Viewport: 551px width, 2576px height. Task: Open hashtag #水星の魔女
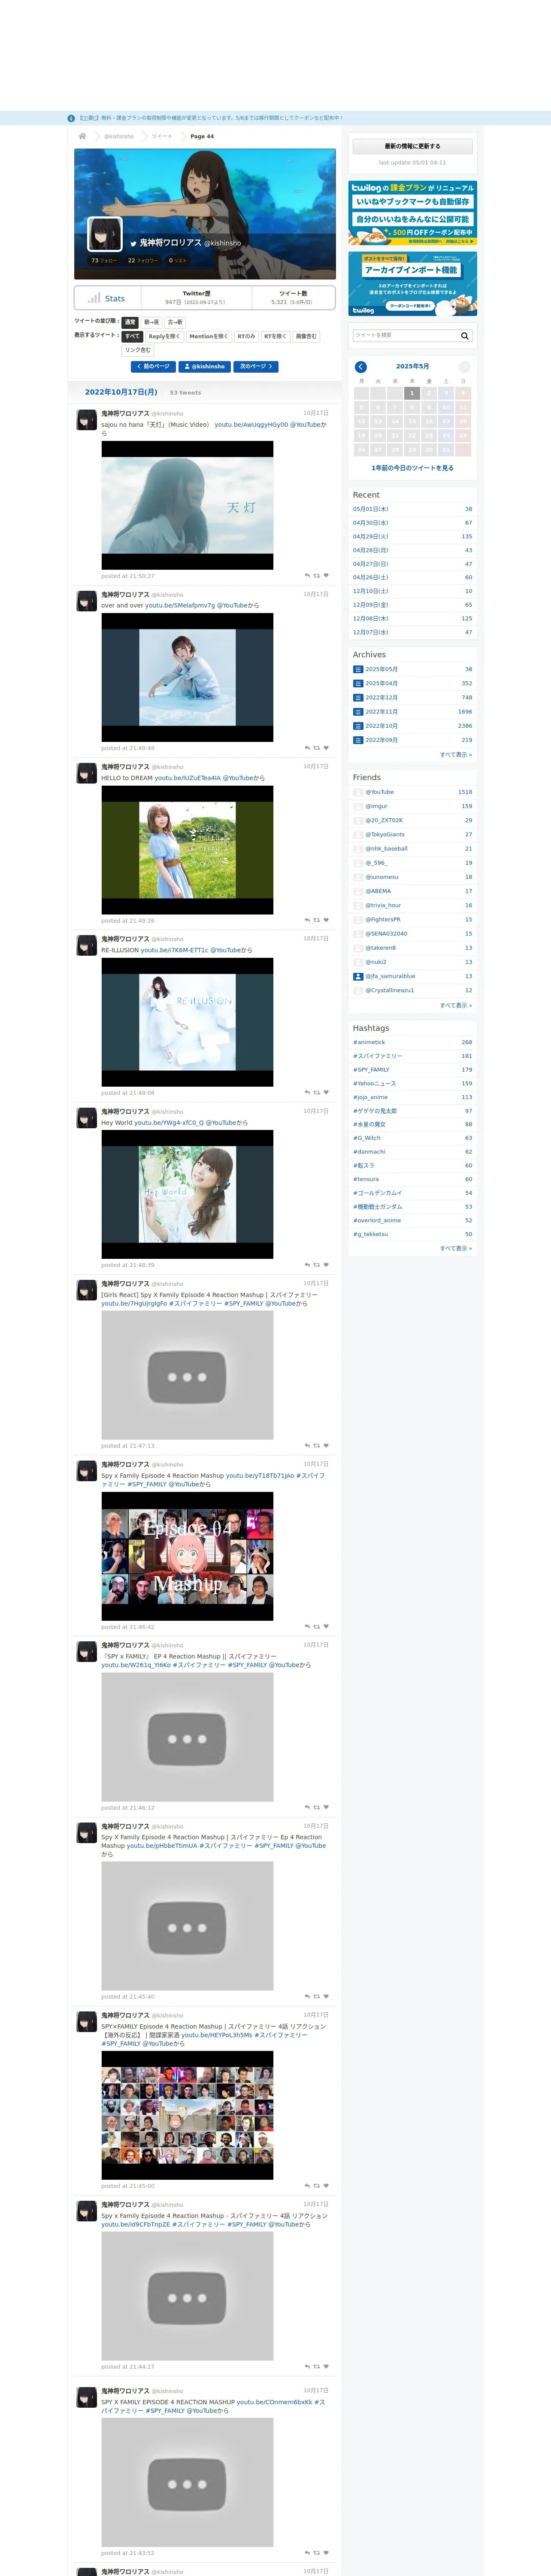[369, 1124]
